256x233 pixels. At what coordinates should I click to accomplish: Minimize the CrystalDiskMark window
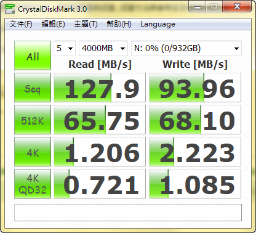coord(198,7)
